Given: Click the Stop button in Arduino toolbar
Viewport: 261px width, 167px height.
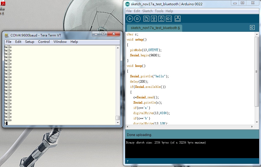Looking at the screenshot, I should 137,19.
